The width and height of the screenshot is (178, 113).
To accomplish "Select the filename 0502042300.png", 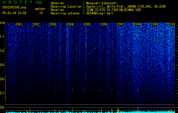I will pyautogui.click(x=14, y=7).
